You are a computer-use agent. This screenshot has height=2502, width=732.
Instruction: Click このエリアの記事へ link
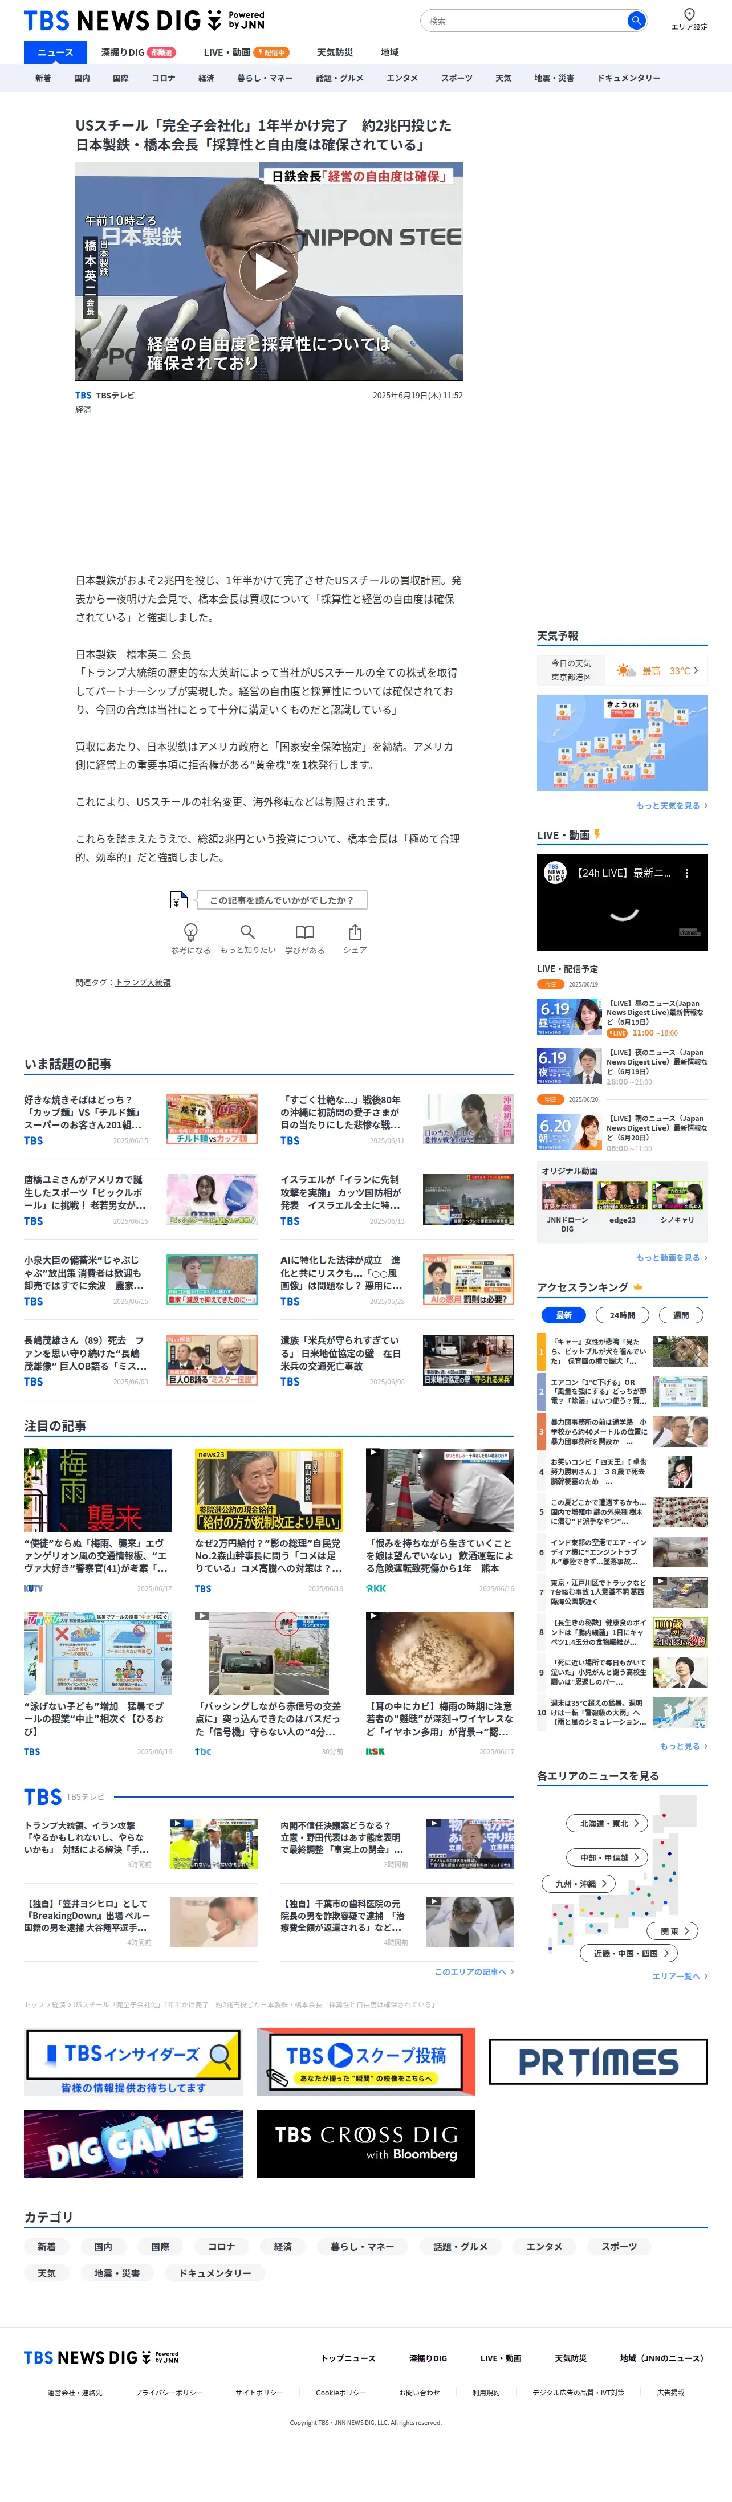[473, 1972]
